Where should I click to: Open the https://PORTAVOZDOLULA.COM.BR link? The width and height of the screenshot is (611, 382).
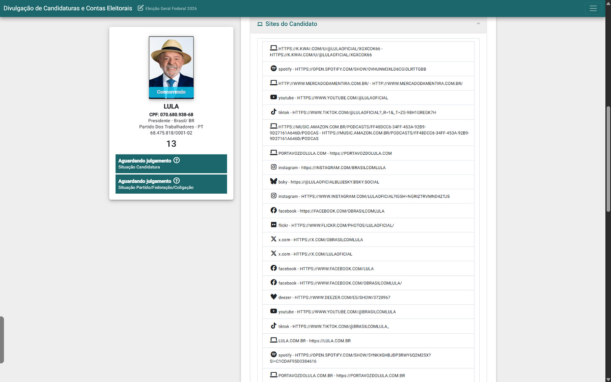(371, 376)
